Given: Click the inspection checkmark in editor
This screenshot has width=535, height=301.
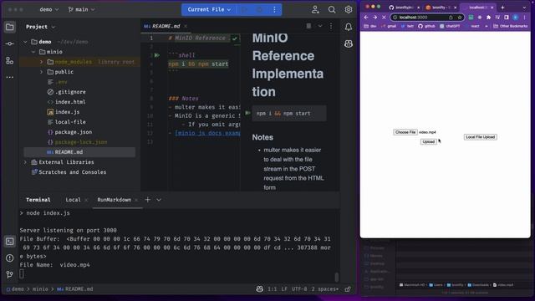Looking at the screenshot, I should click(x=235, y=38).
